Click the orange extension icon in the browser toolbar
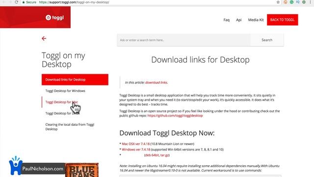The height and width of the screenshot is (177, 314). (286, 2)
